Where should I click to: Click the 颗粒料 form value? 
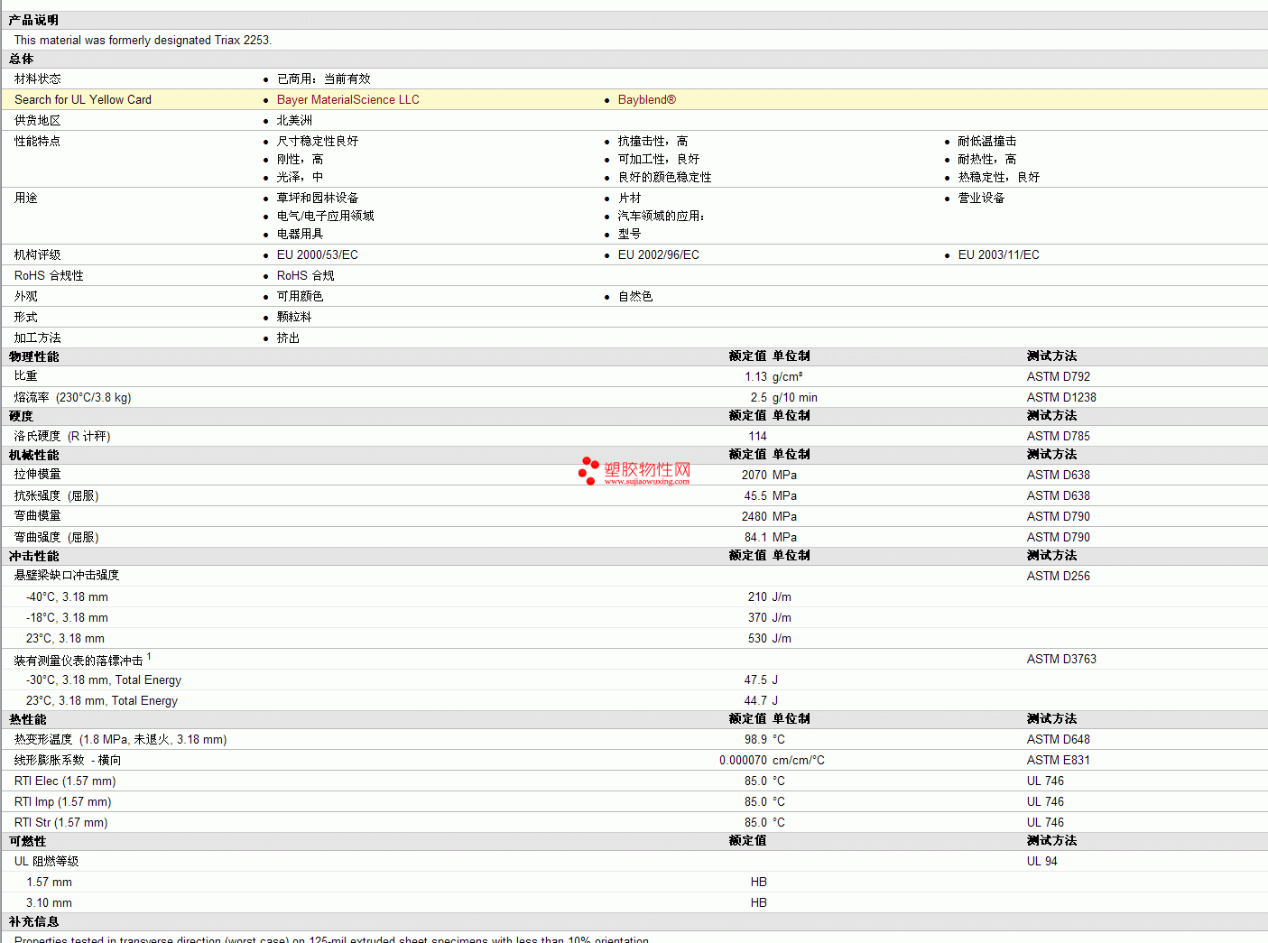pyautogui.click(x=294, y=317)
